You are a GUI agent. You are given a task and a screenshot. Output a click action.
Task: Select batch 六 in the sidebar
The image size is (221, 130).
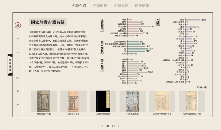[18, 104]
